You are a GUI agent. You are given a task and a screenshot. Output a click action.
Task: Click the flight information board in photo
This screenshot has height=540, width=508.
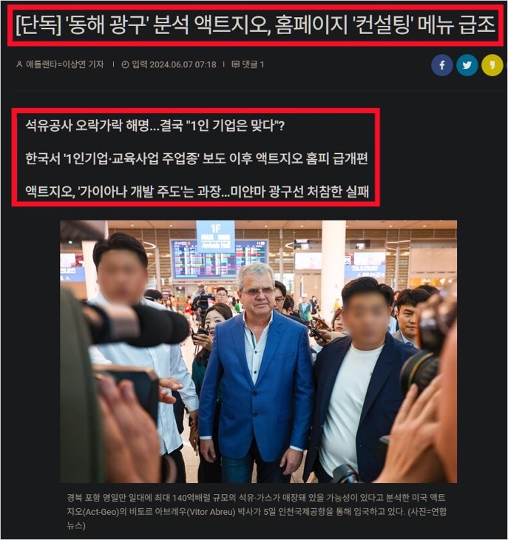219,260
